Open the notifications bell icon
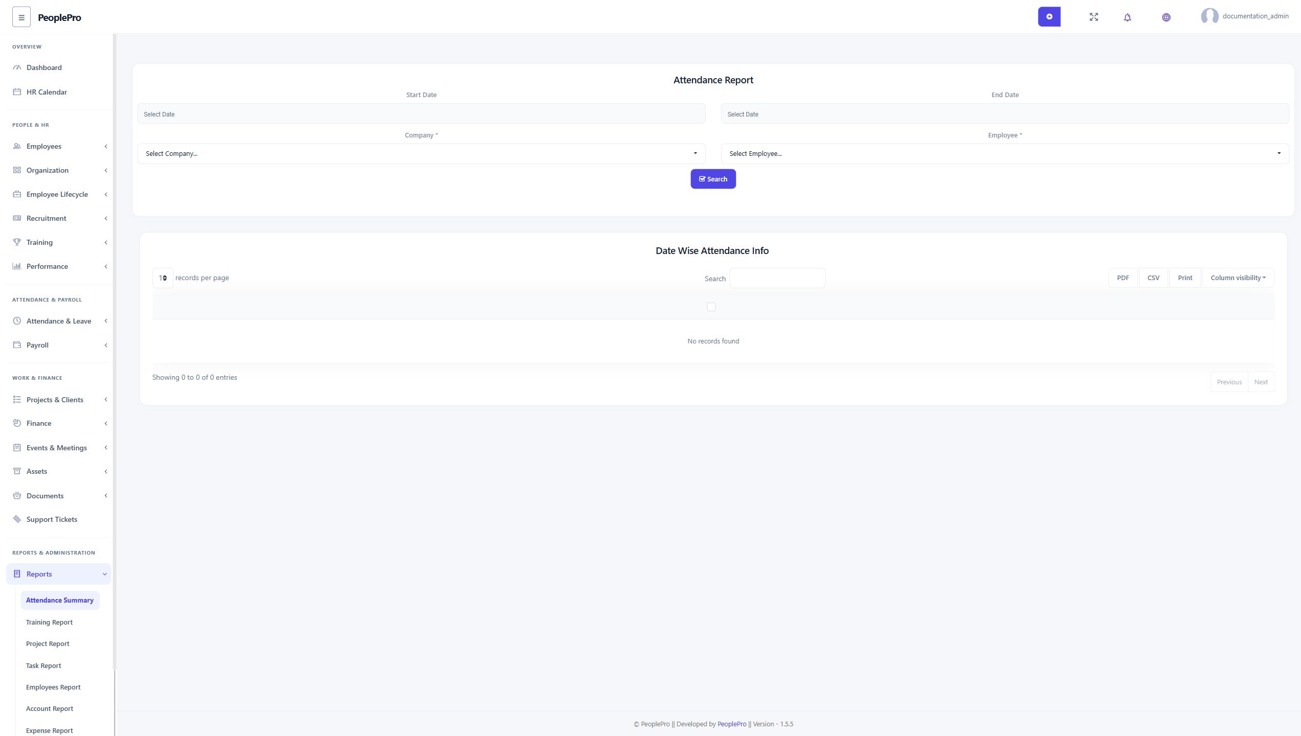Image resolution: width=1301 pixels, height=736 pixels. pos(1127,17)
